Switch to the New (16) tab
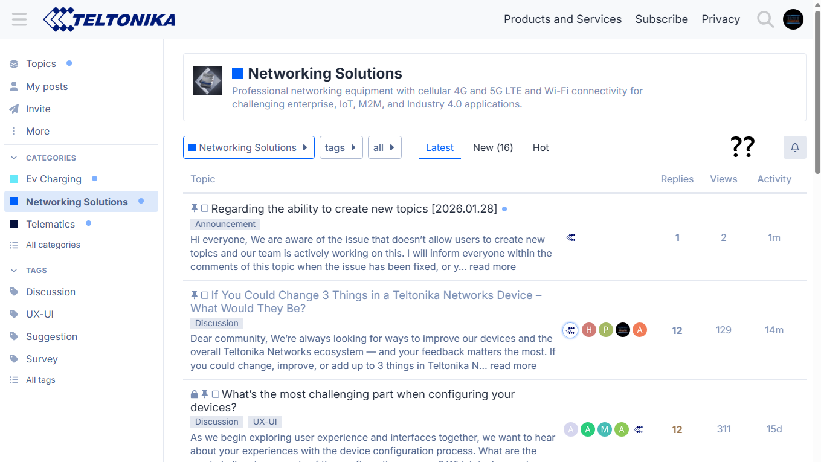Viewport: 821px width, 462px height. click(x=492, y=147)
